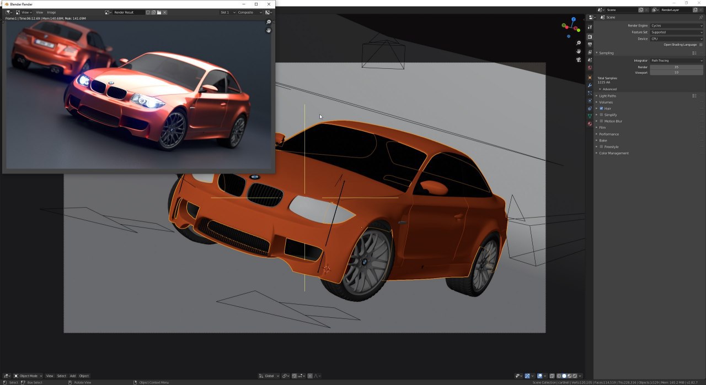Toggle proportional editing in viewport header

coord(310,376)
